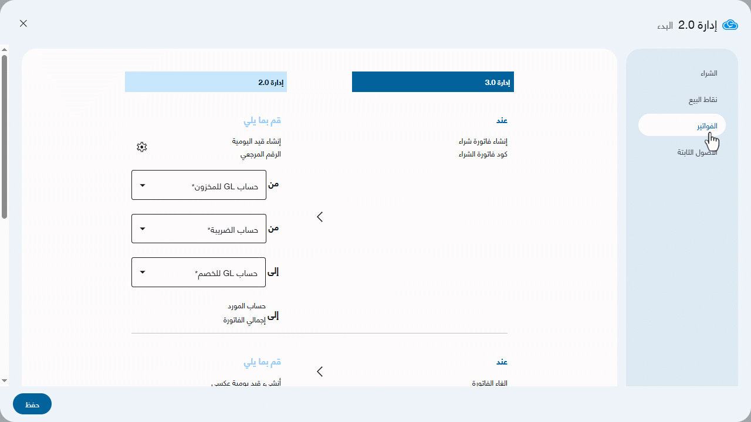Click the text إجمالي الفاتورة
Screen dimensions: 751x422
tap(245, 320)
